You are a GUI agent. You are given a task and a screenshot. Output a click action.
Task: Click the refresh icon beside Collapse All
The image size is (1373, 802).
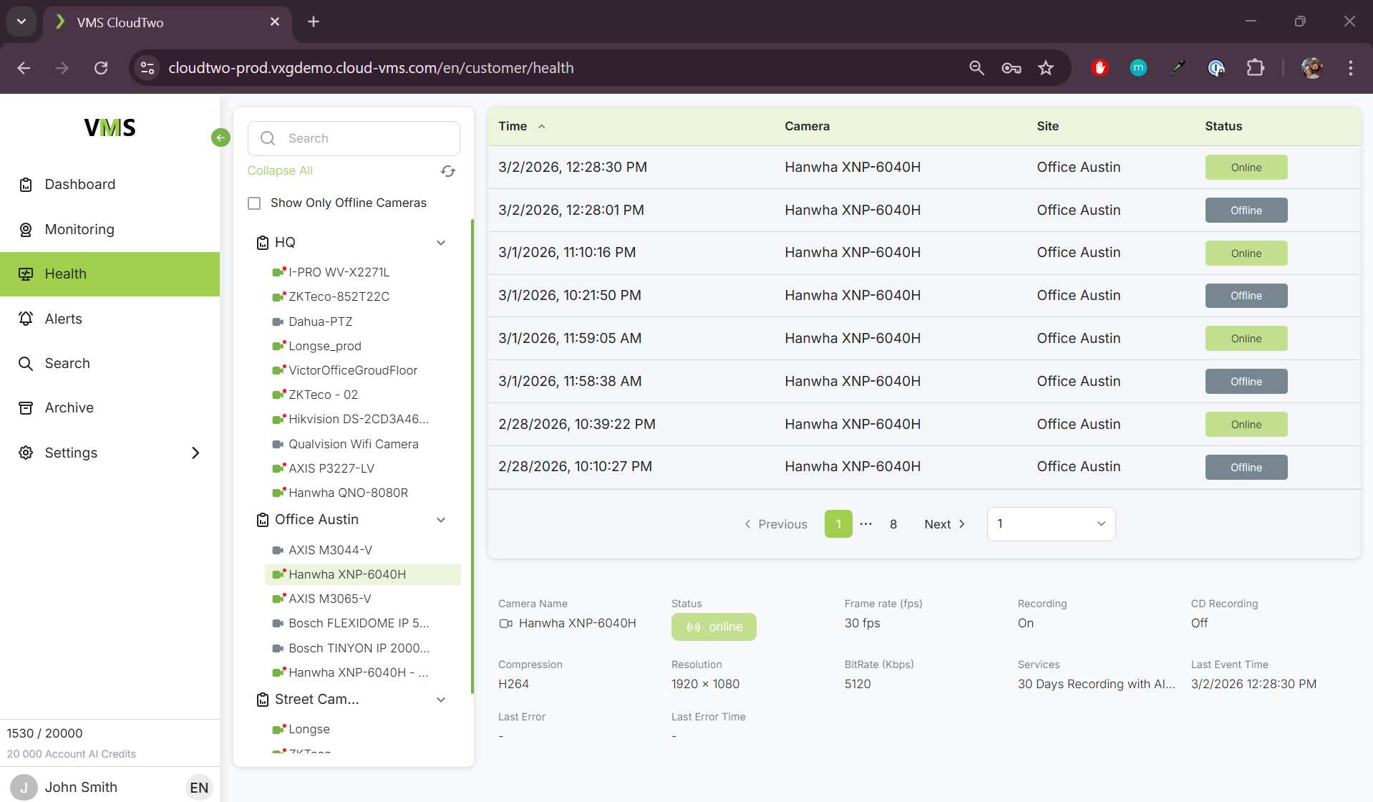(448, 171)
